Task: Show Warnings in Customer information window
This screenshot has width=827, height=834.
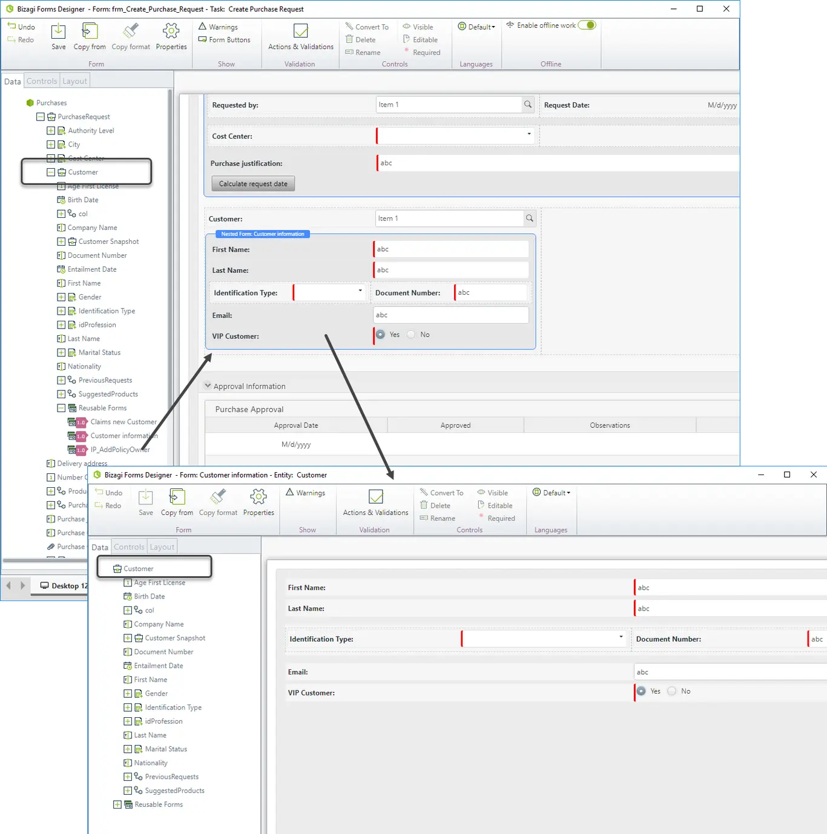Action: pyautogui.click(x=306, y=493)
